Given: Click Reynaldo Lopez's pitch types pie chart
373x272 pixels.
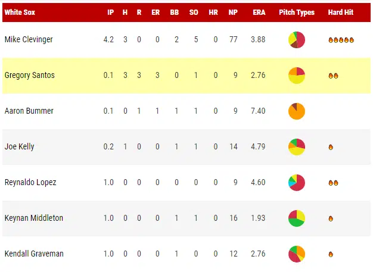Looking at the screenshot, I should 297,183.
